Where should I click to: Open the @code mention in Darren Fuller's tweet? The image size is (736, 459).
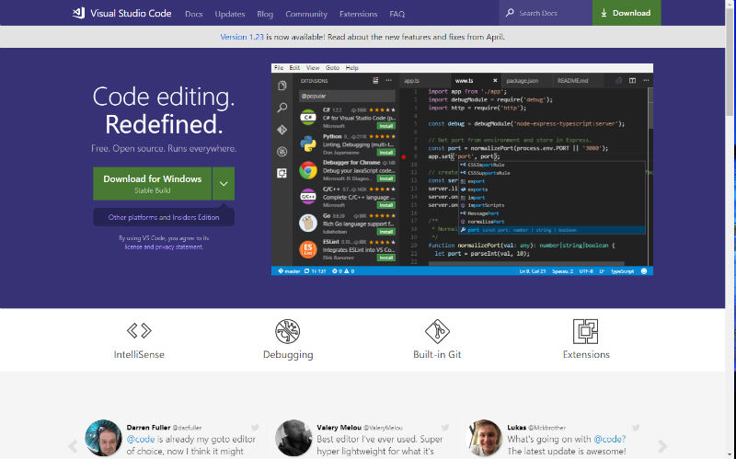point(141,440)
